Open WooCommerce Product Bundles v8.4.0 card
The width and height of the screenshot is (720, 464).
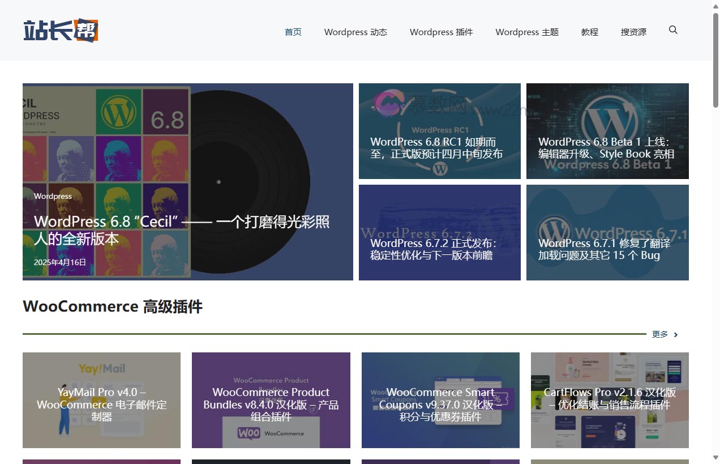271,404
